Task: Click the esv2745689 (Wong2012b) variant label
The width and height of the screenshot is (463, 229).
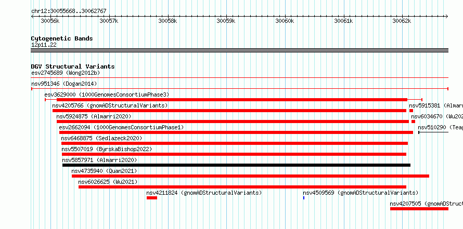Action: [67, 73]
